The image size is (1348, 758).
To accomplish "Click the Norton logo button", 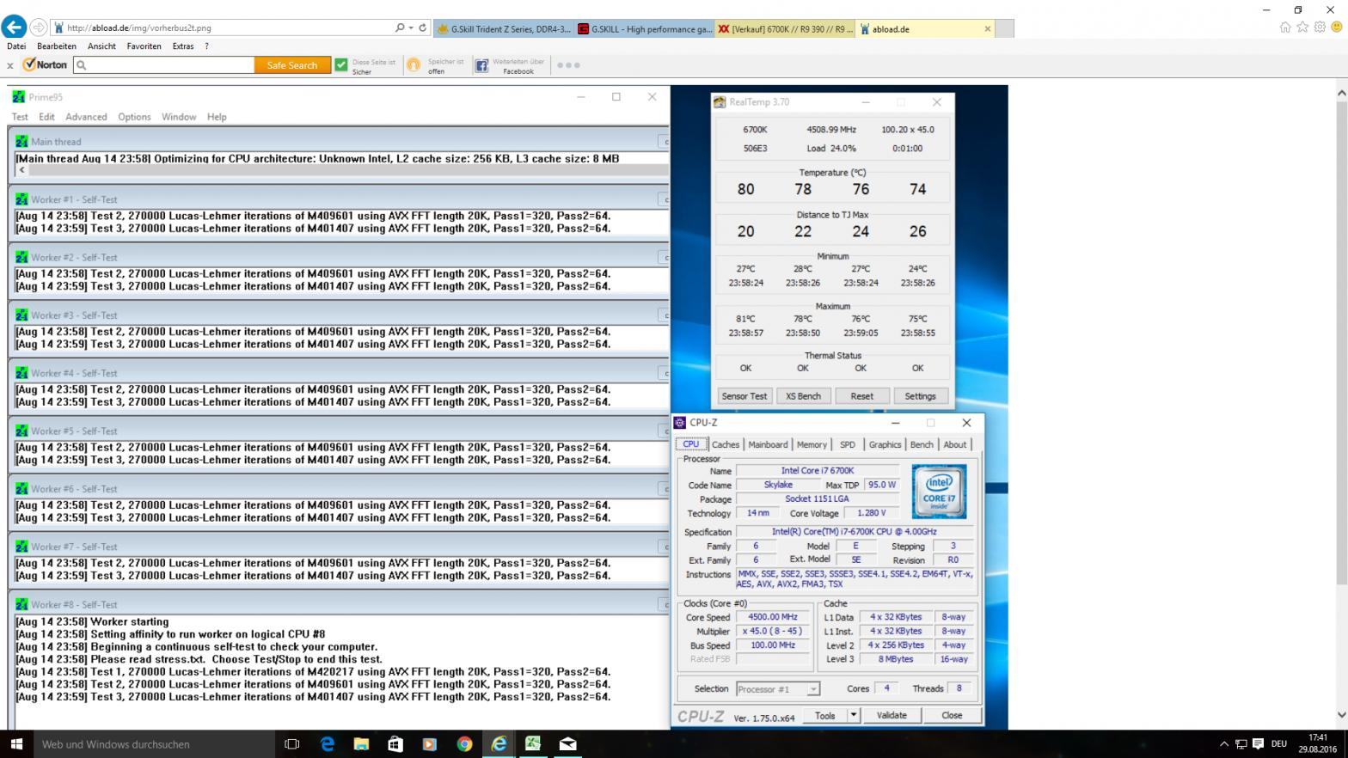I will 46,64.
